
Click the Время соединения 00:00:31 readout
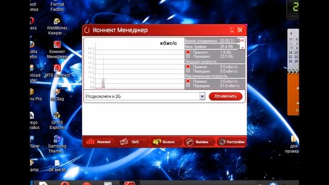210,41
